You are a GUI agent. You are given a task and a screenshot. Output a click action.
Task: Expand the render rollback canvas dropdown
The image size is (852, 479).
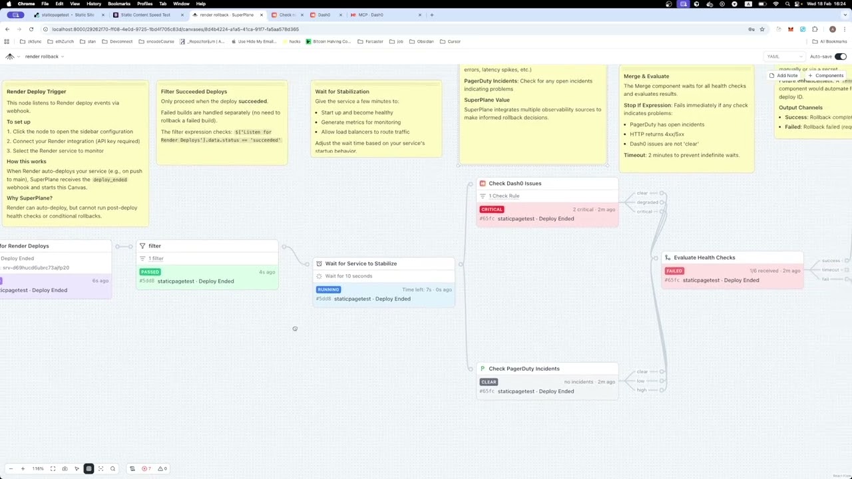[45, 57]
